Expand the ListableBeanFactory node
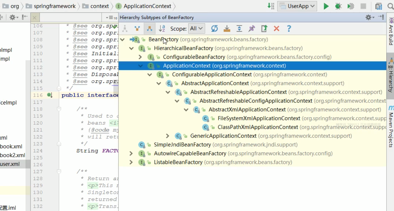The width and height of the screenshot is (394, 211). coord(131,162)
